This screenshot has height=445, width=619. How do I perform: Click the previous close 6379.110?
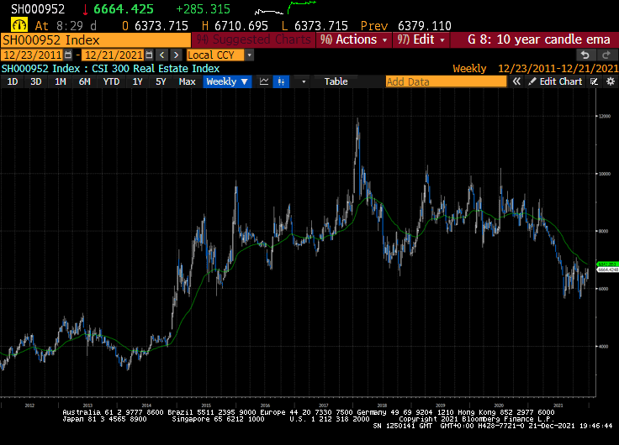click(425, 26)
